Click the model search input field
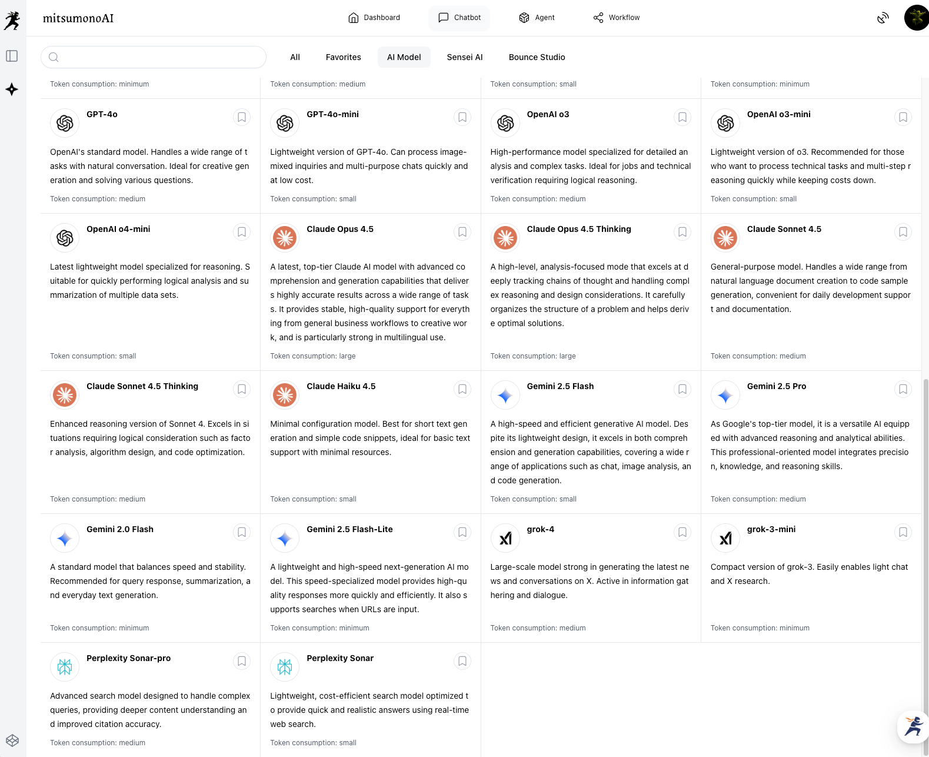 (x=159, y=57)
